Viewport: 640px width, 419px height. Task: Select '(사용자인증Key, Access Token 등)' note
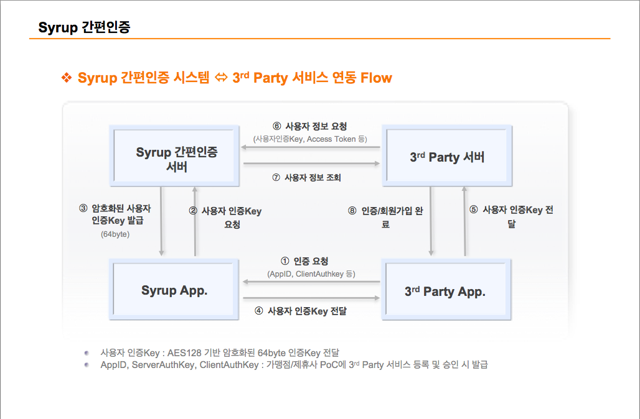310,139
